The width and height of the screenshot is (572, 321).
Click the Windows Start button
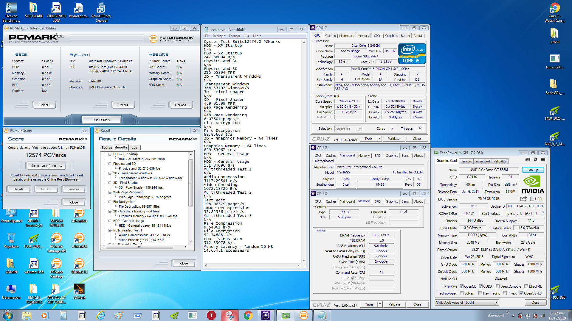coord(8,315)
